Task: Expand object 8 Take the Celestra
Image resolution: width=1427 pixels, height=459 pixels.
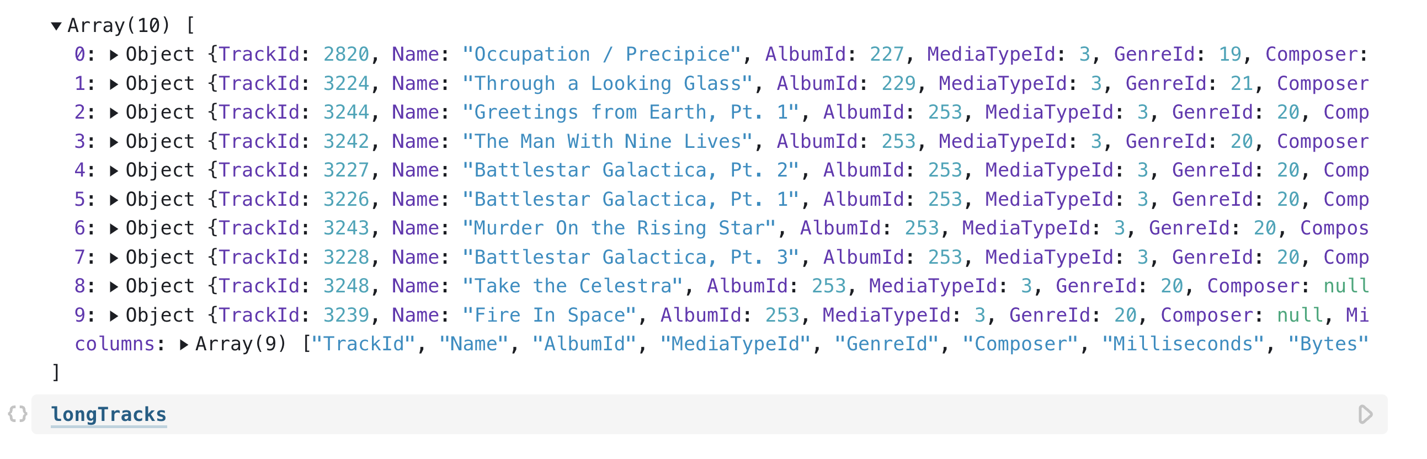Action: pyautogui.click(x=115, y=286)
